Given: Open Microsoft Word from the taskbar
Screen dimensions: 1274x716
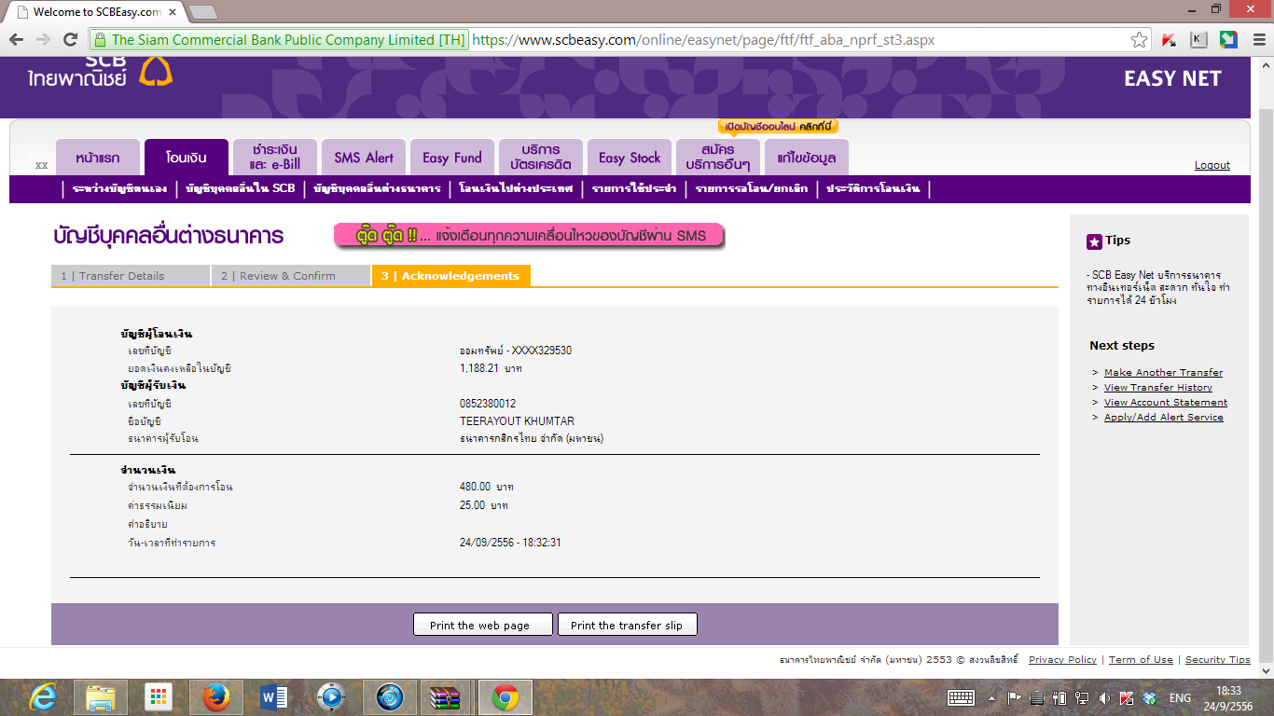Looking at the screenshot, I should click(274, 697).
